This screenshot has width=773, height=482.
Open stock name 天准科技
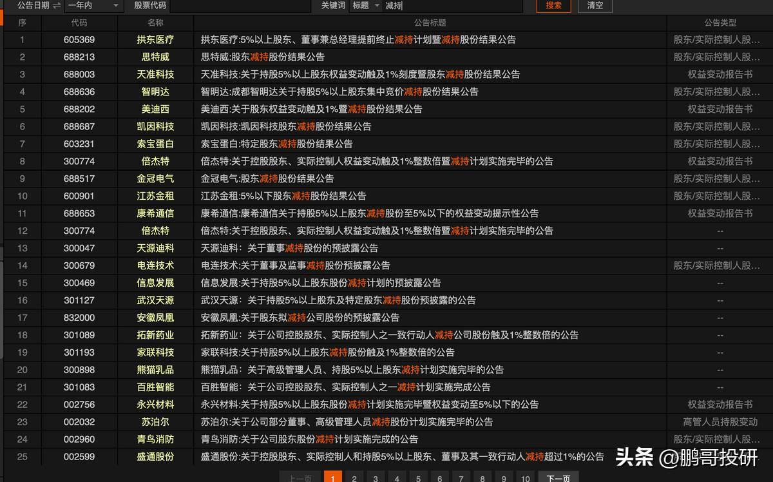(x=155, y=75)
